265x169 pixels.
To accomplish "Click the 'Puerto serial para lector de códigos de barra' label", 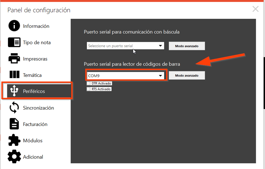I will click(132, 64).
